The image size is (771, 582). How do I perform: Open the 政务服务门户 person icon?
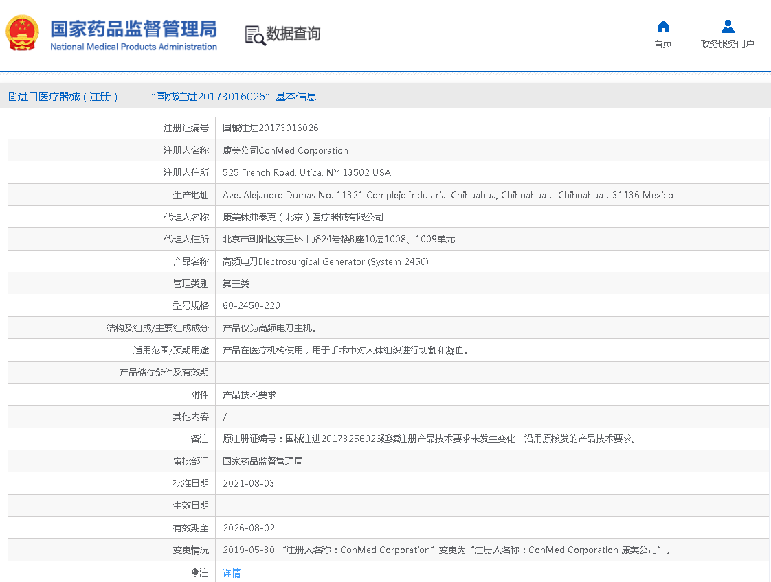click(727, 27)
